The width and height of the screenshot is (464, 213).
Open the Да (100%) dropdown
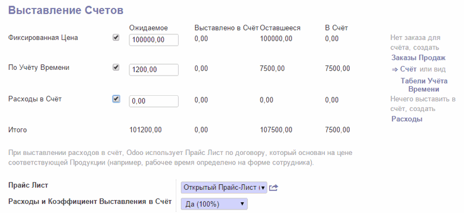[214, 204]
